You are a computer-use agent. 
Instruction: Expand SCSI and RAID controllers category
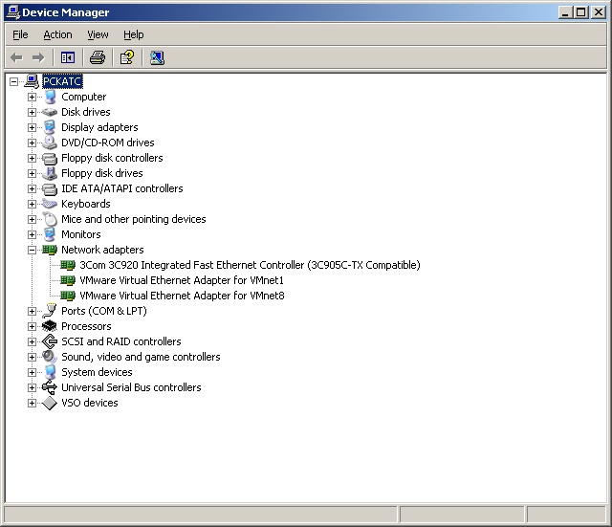[32, 341]
